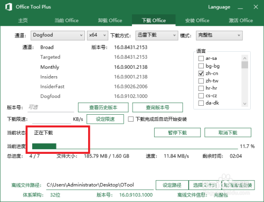The image size is (264, 202).
Task: Click the offline file path field
Action: point(100,185)
